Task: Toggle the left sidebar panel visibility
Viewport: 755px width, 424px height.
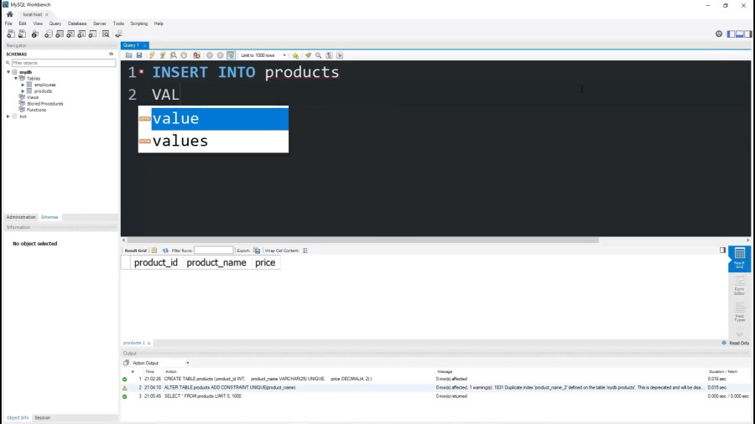Action: click(x=732, y=34)
